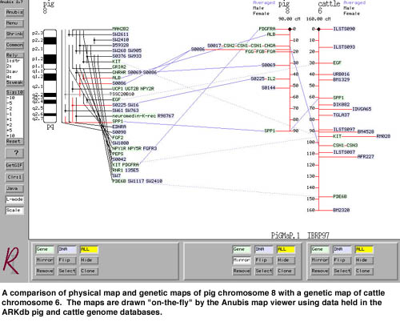Select '5:weak' in the Rely list

[14, 83]
